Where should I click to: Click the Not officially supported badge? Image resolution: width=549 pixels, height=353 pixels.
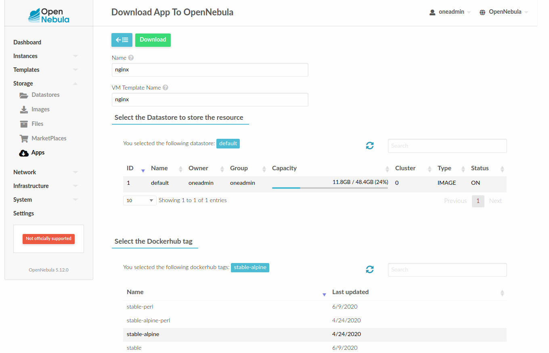48,239
